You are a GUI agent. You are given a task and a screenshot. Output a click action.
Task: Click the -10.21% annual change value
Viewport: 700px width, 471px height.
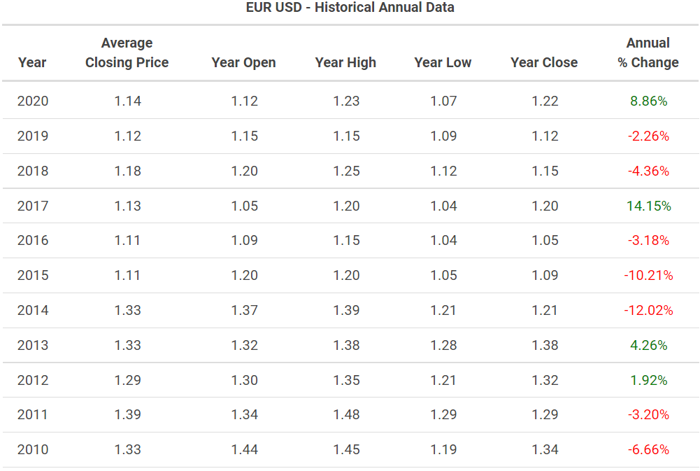point(648,275)
